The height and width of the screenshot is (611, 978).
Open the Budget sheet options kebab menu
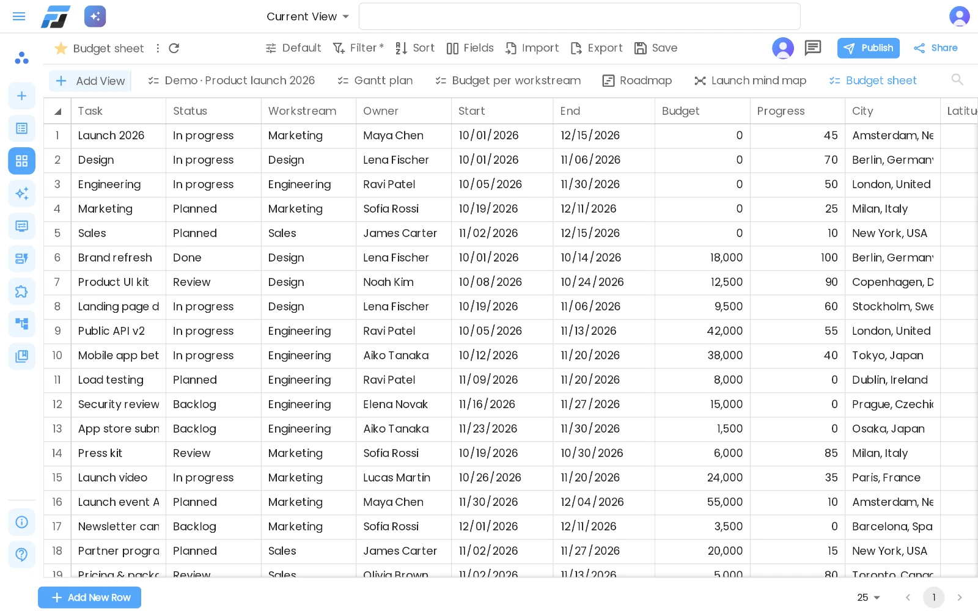158,48
